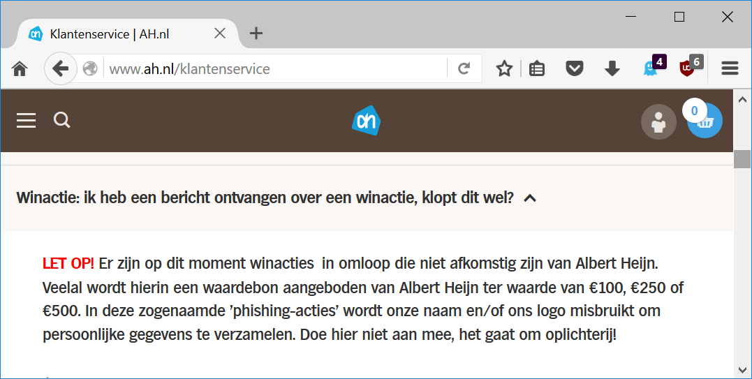The width and height of the screenshot is (752, 379).
Task: Select the Klantenservice | AH.nl tab
Action: tap(128, 34)
